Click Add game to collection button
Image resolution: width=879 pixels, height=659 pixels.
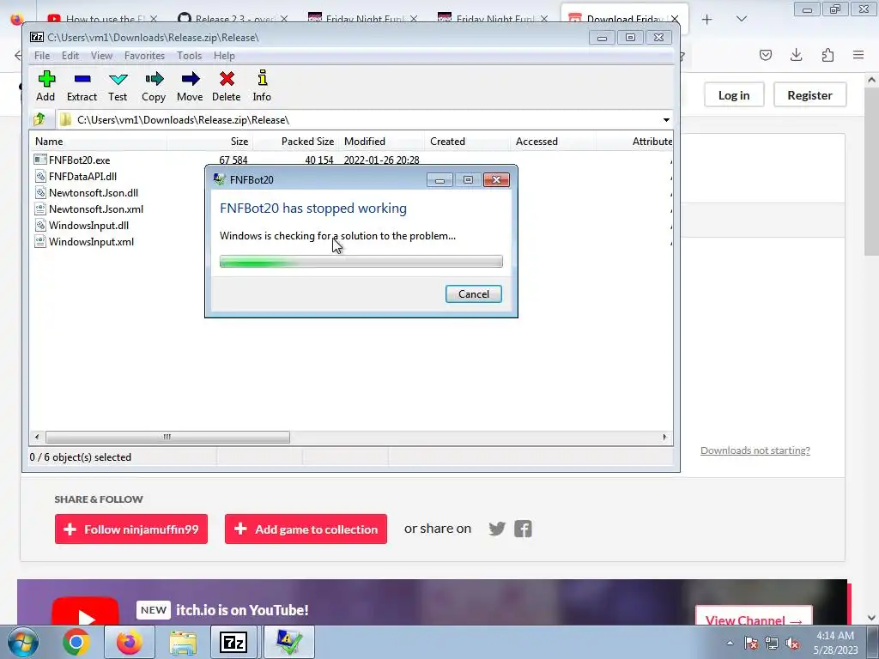point(306,529)
